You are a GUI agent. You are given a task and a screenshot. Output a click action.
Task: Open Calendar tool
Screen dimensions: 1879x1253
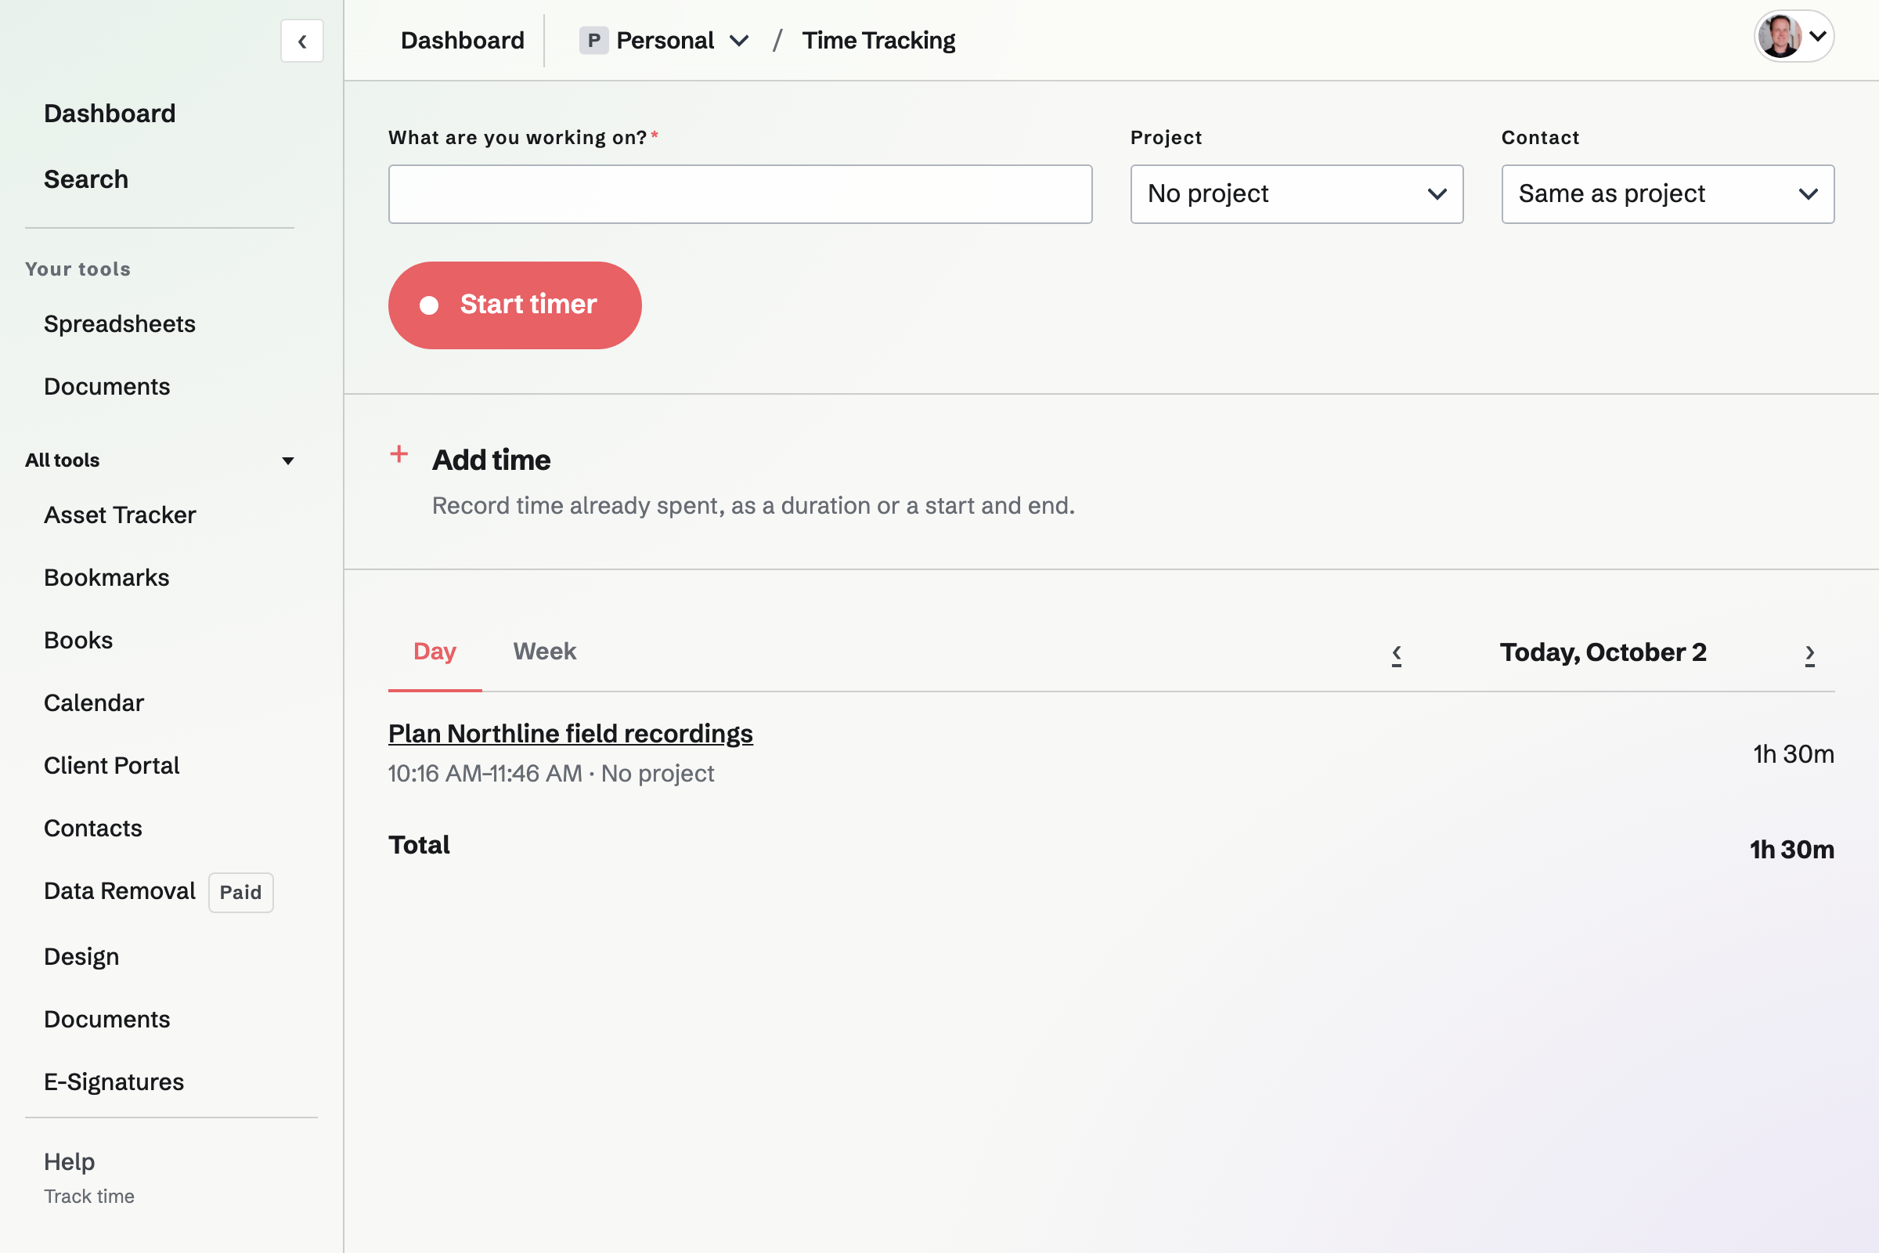[93, 702]
